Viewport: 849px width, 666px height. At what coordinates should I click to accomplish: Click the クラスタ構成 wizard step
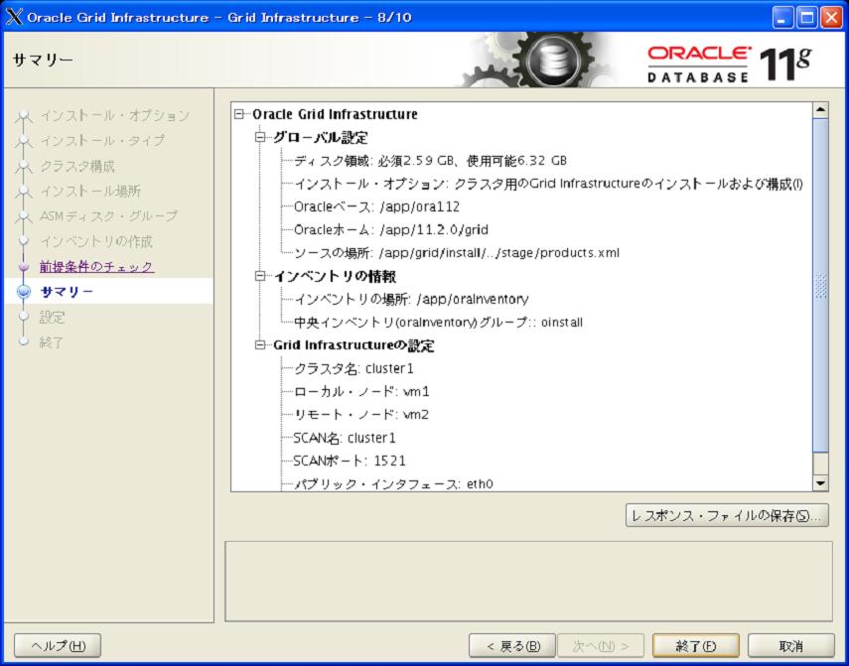77,166
